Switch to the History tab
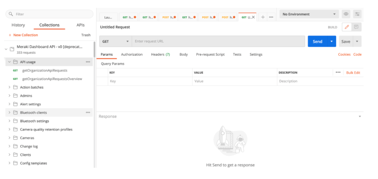The image size is (378, 179). point(18,25)
